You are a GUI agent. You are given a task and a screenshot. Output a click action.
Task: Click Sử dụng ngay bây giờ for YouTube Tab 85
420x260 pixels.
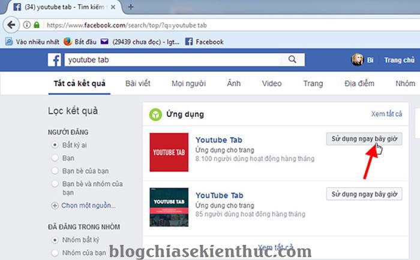click(x=364, y=194)
